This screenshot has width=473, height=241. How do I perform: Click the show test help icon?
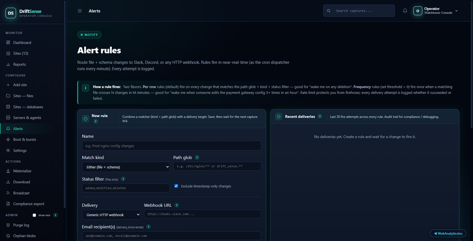[x=55, y=215]
